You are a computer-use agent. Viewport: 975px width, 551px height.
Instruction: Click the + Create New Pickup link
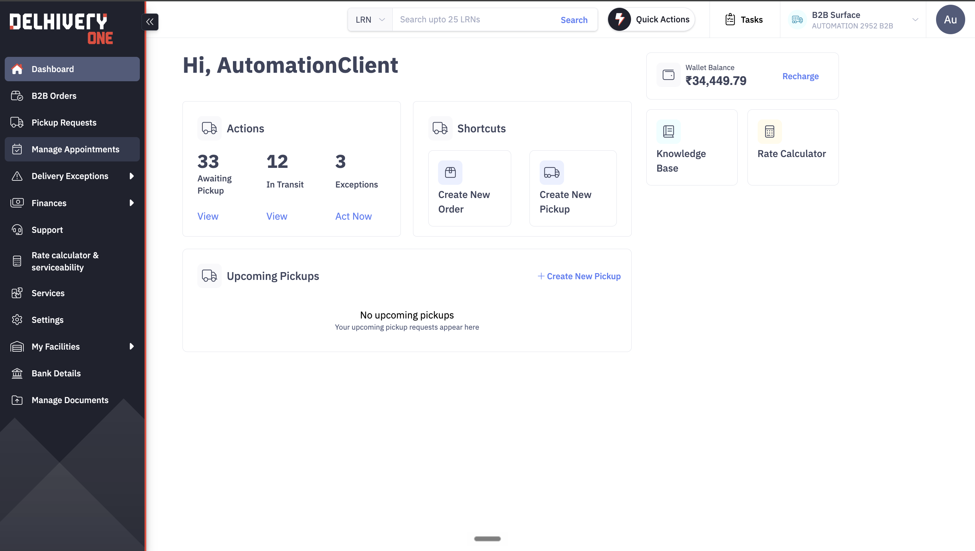click(579, 276)
